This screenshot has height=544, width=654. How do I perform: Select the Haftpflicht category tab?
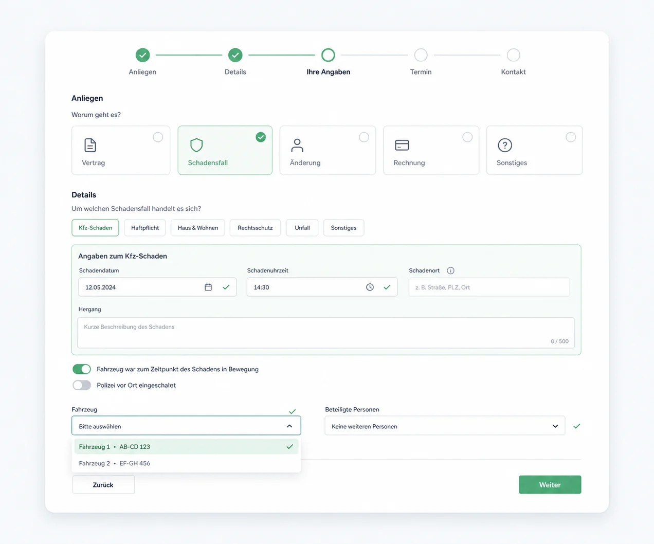point(145,228)
